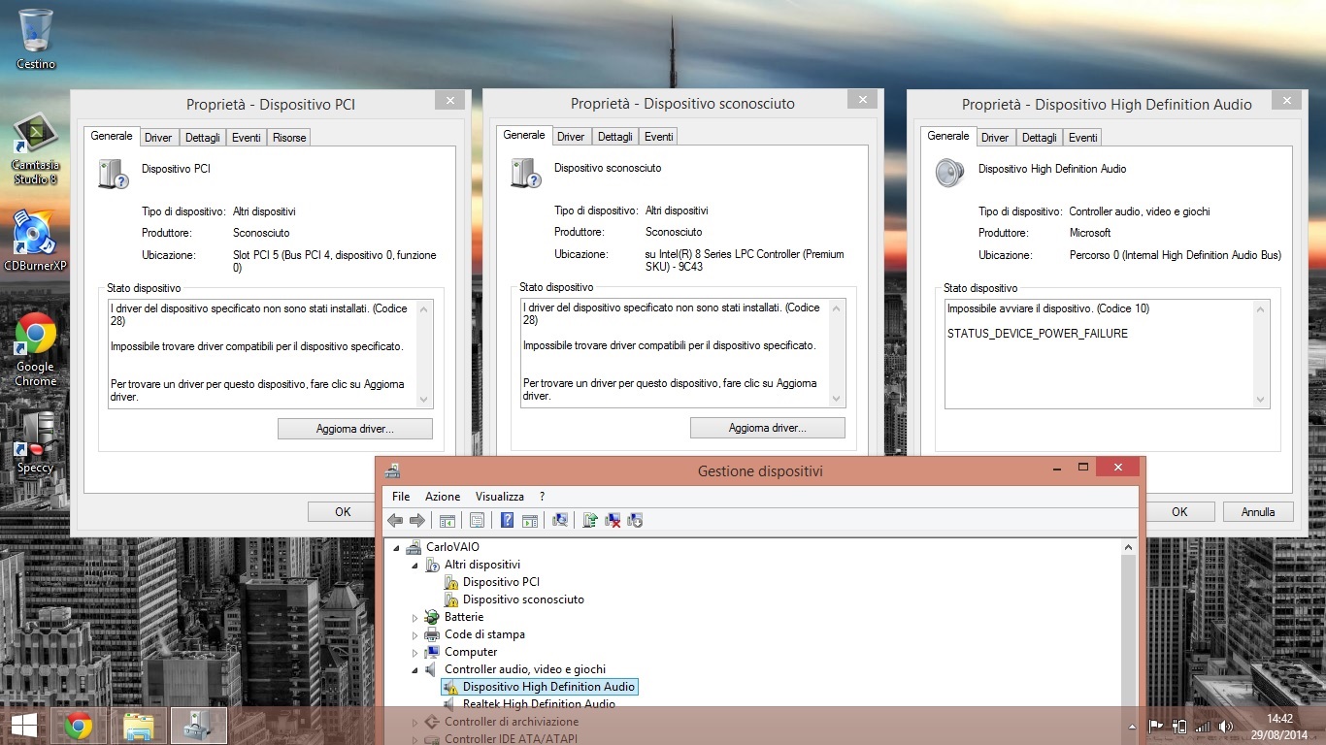Open the Visualizza menu

pos(500,497)
